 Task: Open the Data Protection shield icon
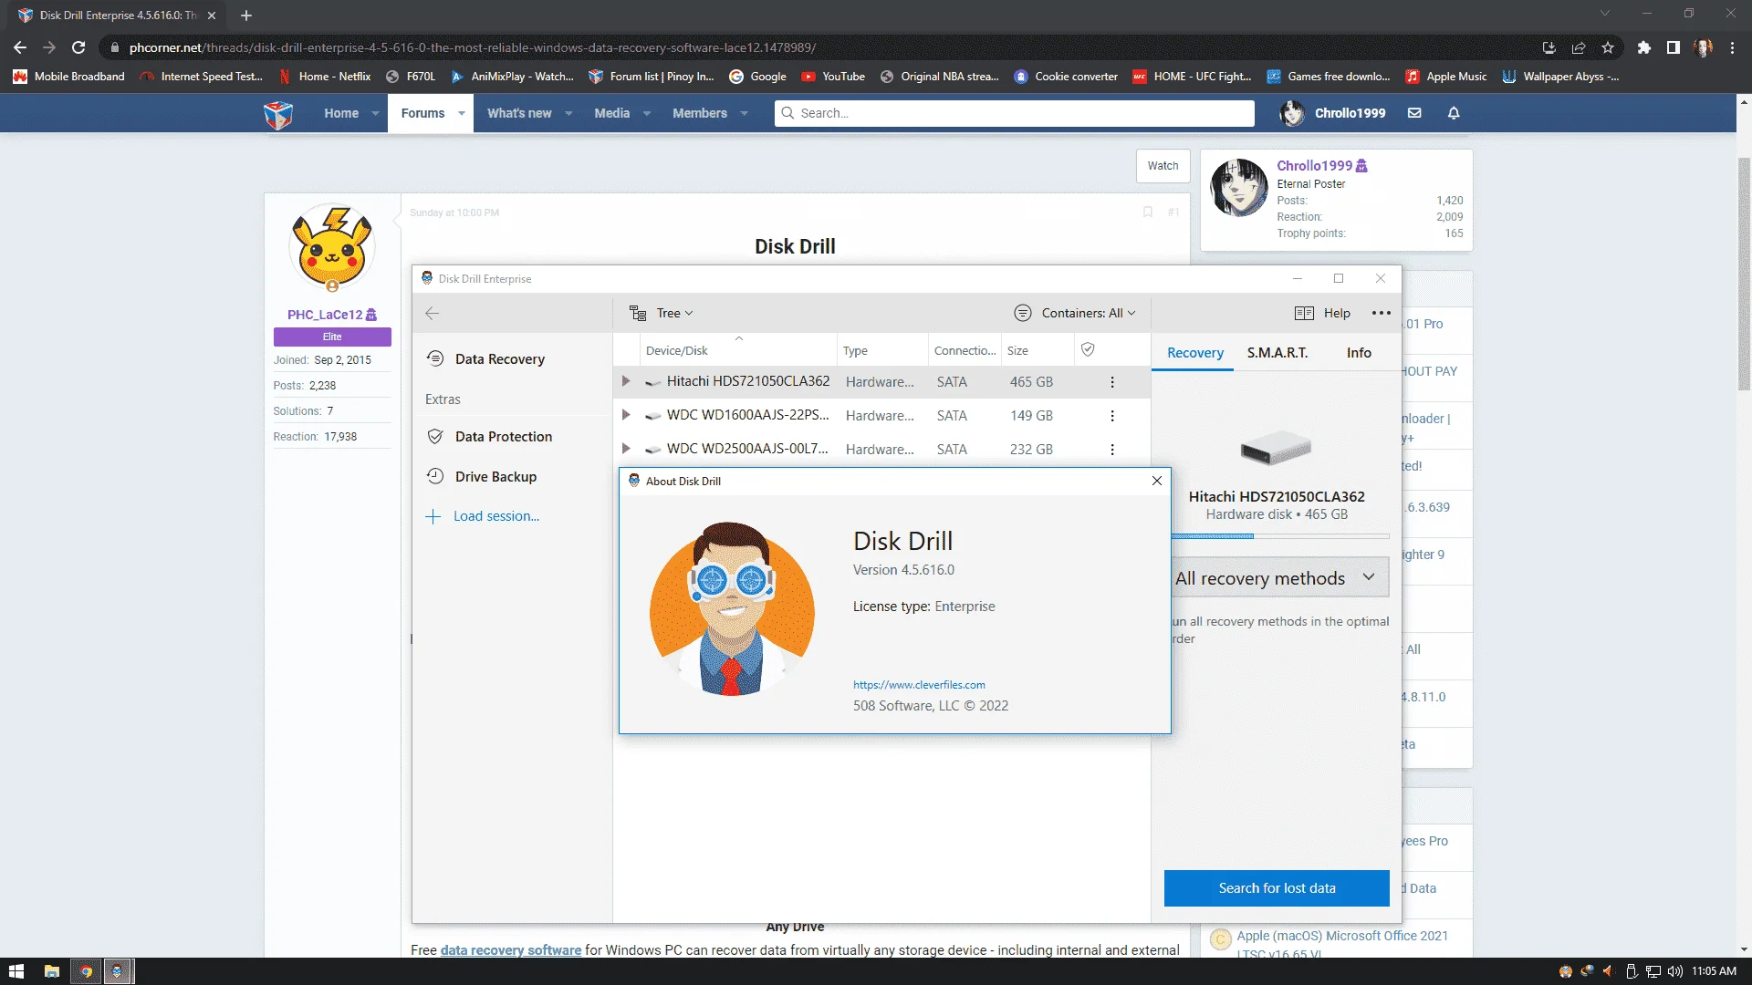click(435, 437)
